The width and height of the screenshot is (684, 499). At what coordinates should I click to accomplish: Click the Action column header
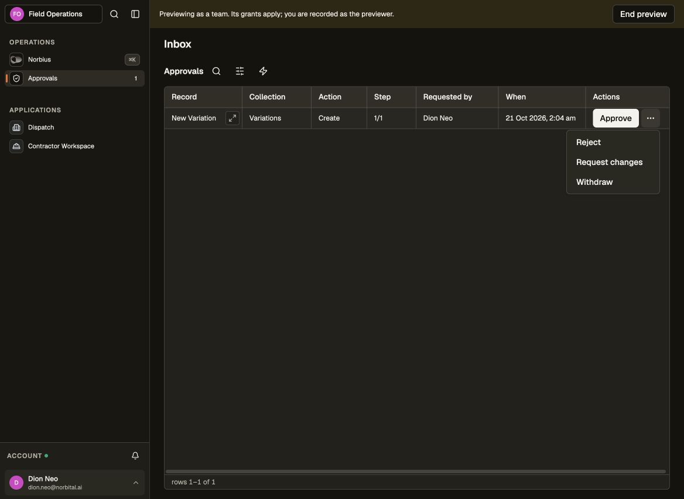pos(339,97)
